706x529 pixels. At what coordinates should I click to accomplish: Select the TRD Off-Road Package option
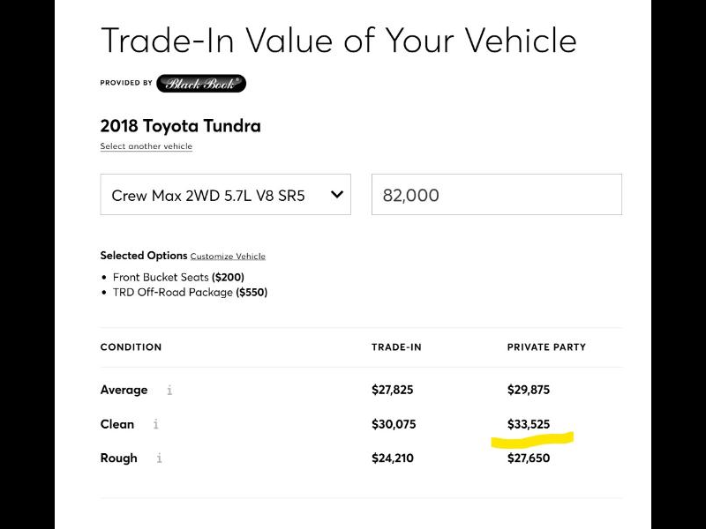(190, 292)
